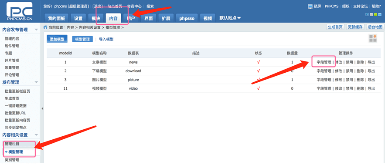
Task: Click 删除 for the 视频模型 row
Action: (x=361, y=88)
